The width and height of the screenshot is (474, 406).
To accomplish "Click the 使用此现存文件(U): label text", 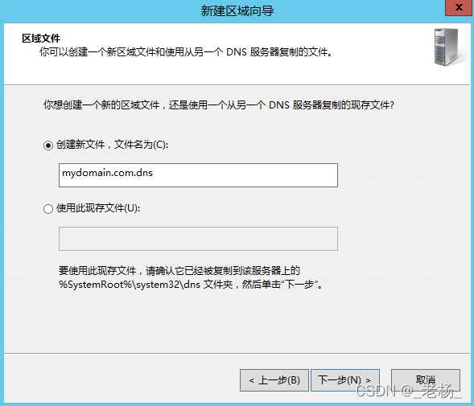I will 98,208.
